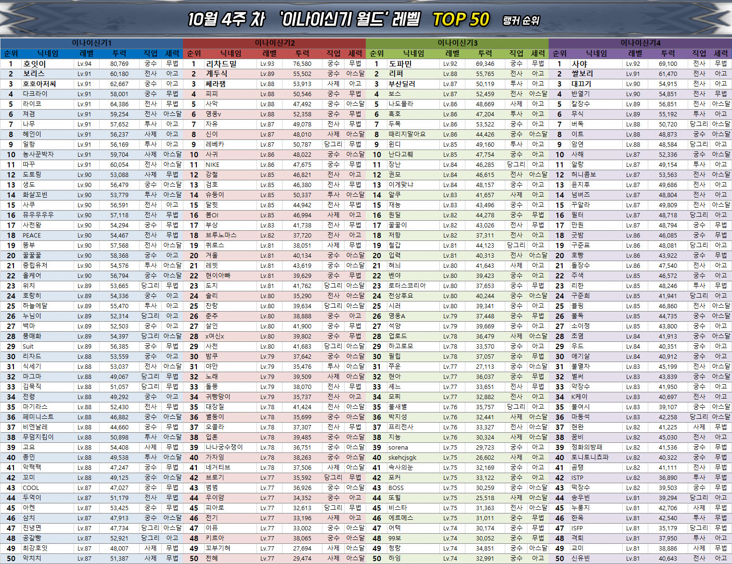Select the 이나이신기1 server header

[91, 43]
